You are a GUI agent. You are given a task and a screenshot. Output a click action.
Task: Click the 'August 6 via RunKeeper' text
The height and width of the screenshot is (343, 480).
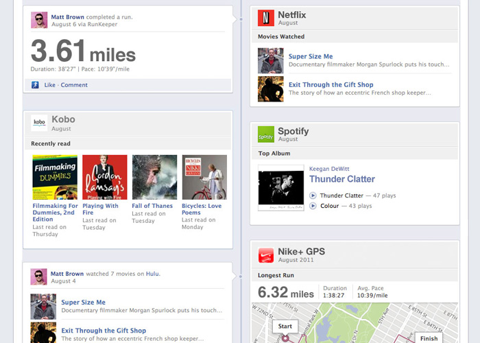(x=84, y=24)
